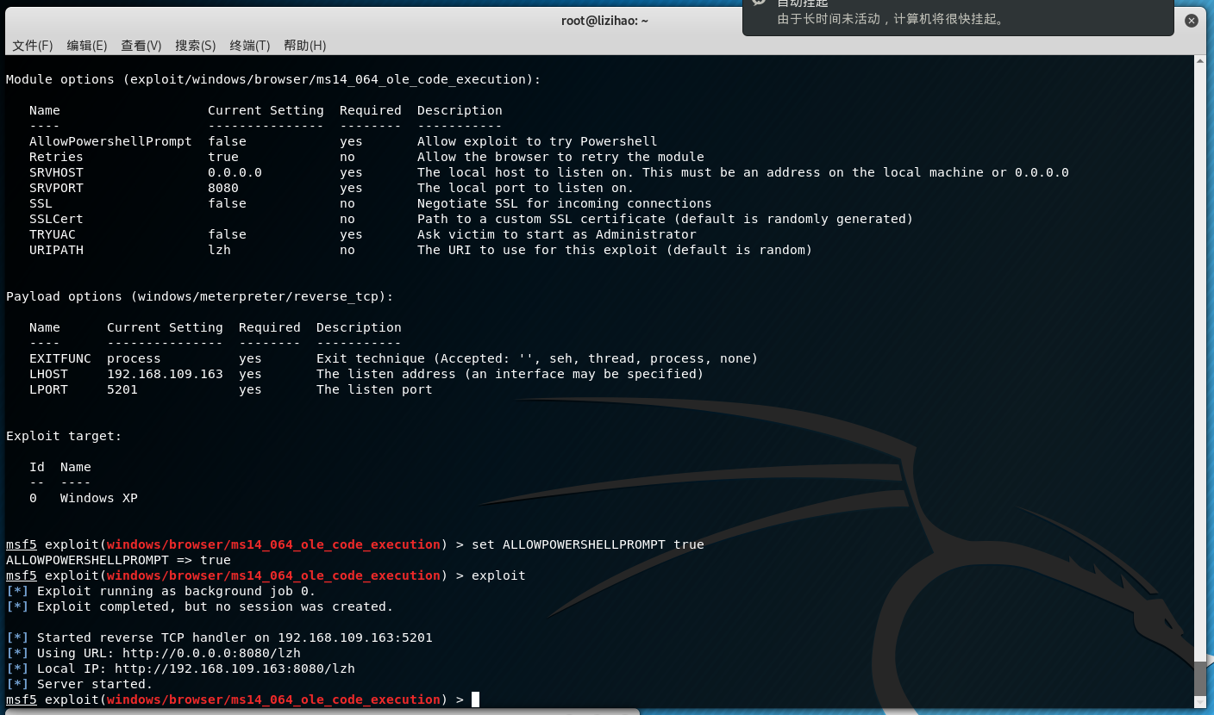Click the ALLOWPOWERSHELLPROMPT => true output line
The height and width of the screenshot is (715, 1214).
pyautogui.click(x=118, y=560)
